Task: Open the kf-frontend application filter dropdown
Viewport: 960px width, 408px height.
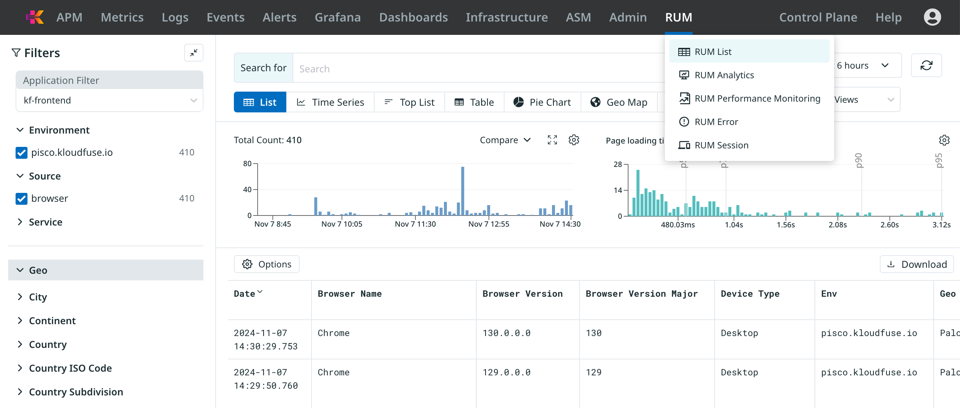Action: click(x=109, y=101)
